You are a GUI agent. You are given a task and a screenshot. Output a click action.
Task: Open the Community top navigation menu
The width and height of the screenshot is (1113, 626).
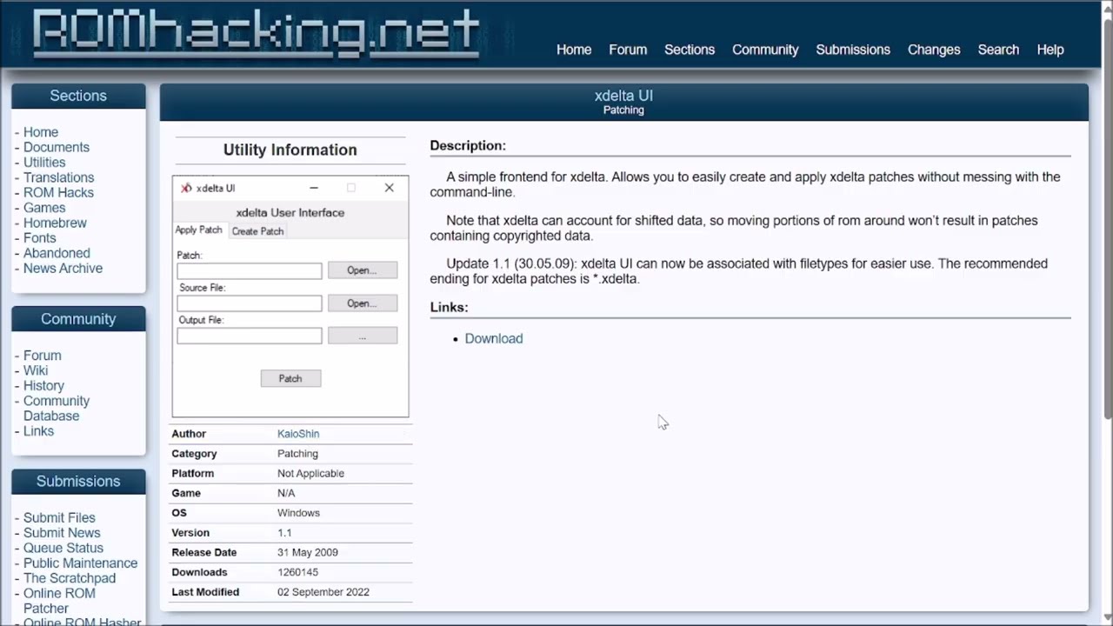(x=765, y=50)
